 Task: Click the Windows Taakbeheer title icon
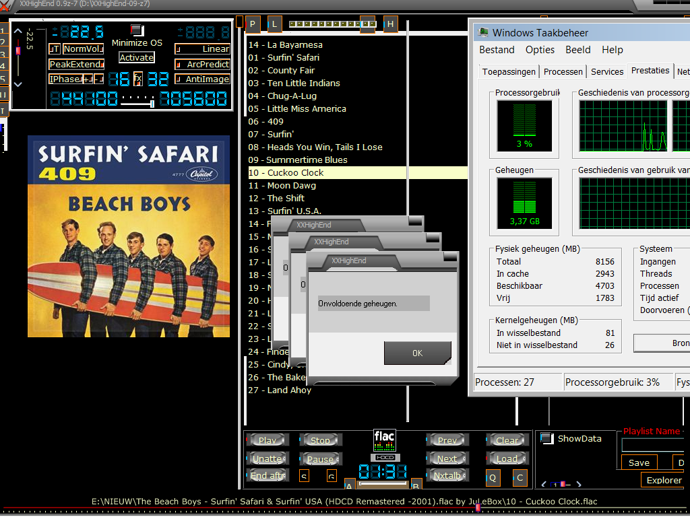coord(484,32)
